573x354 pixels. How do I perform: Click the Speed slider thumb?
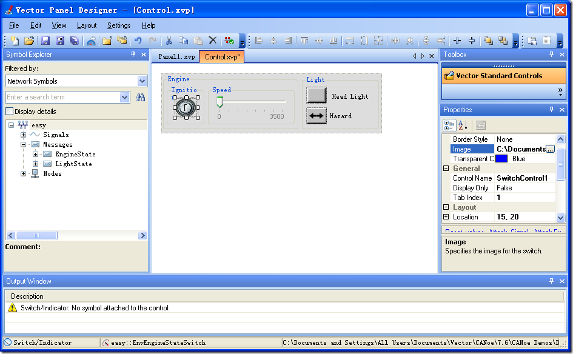coord(219,102)
